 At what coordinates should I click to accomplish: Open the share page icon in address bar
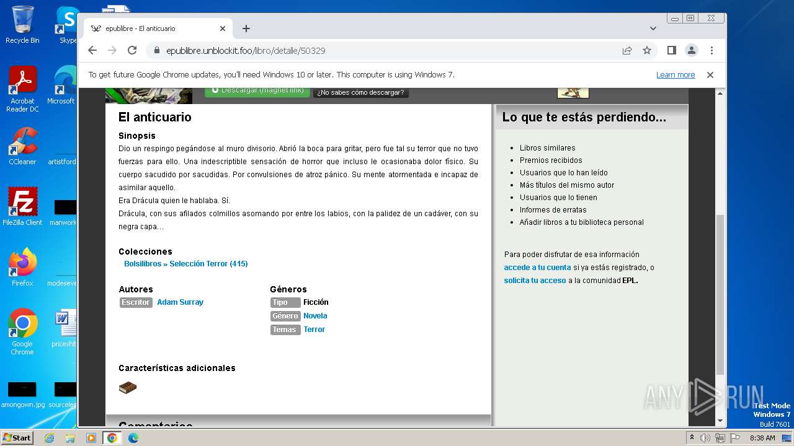pyautogui.click(x=627, y=50)
